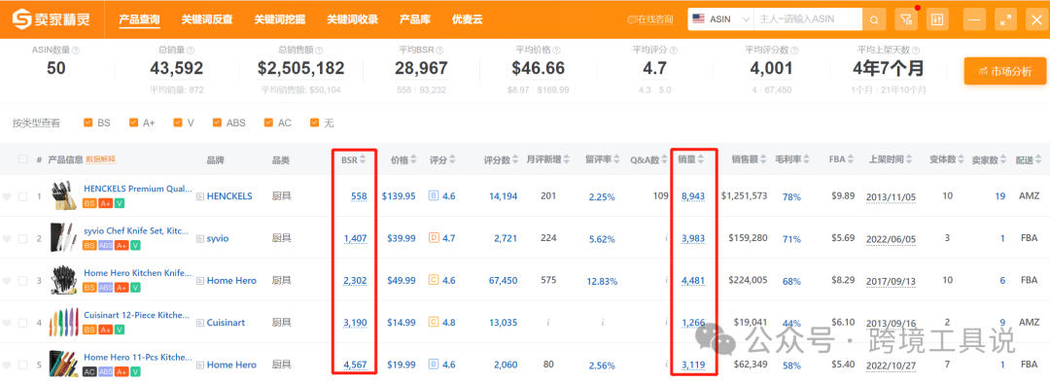Click Cuisinart colorful knives thumbnail
Viewport: 1050px width, 383px height.
tap(63, 322)
